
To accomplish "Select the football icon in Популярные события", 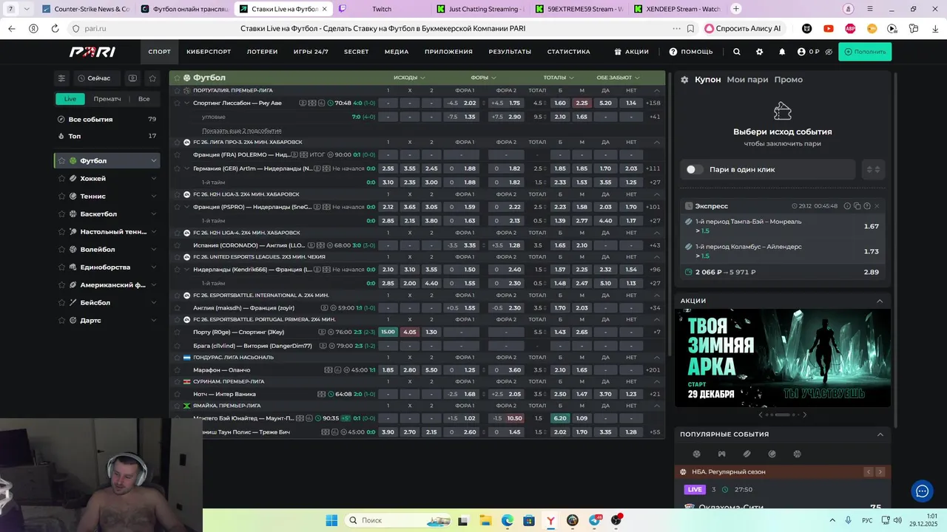I will coord(696,454).
